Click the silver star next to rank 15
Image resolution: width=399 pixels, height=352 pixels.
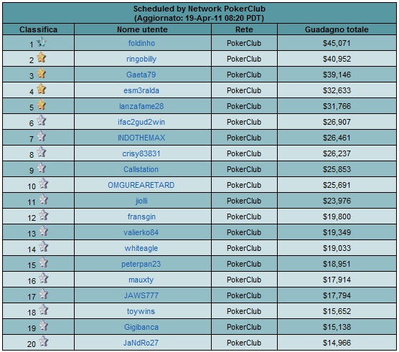[x=43, y=262]
